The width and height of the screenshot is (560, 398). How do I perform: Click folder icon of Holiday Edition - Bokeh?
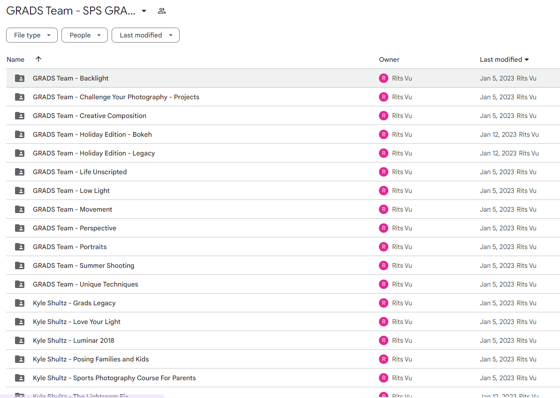pyautogui.click(x=20, y=134)
